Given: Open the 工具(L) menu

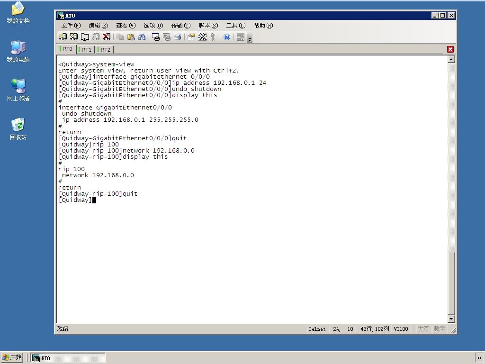Looking at the screenshot, I should (236, 26).
